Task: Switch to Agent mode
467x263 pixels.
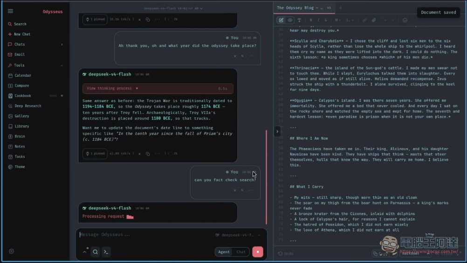Action: [x=224, y=252]
